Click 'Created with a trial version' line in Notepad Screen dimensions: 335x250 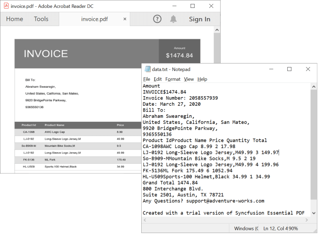pyautogui.click(x=224, y=213)
